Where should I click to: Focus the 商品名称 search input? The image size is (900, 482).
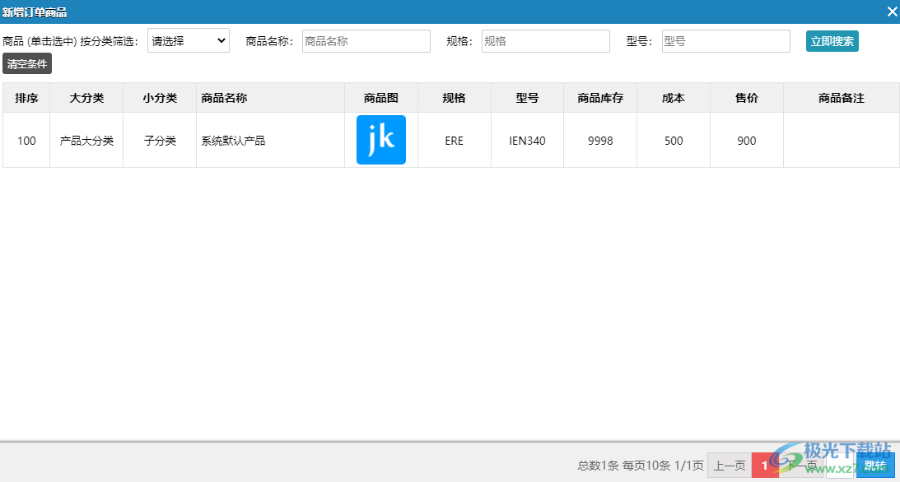pyautogui.click(x=366, y=41)
